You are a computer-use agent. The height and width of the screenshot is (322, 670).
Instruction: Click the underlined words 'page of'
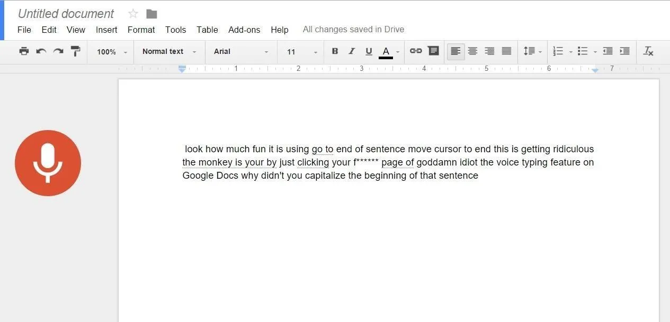click(398, 162)
